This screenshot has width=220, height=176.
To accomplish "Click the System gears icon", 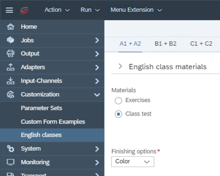I will point(10,148).
